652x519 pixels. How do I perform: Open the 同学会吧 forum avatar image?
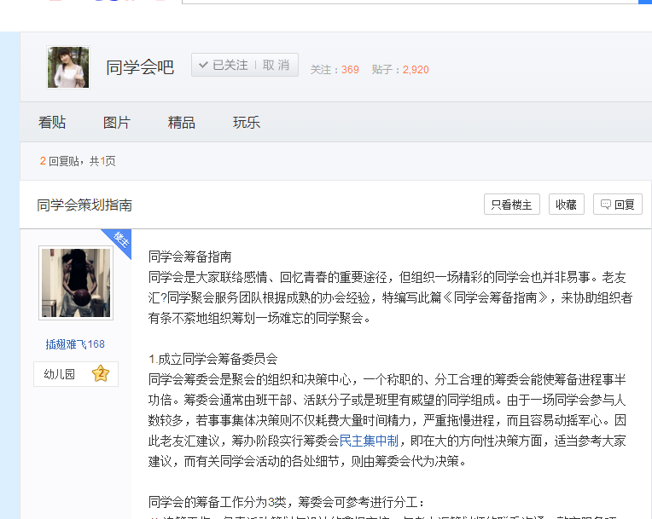tap(68, 67)
